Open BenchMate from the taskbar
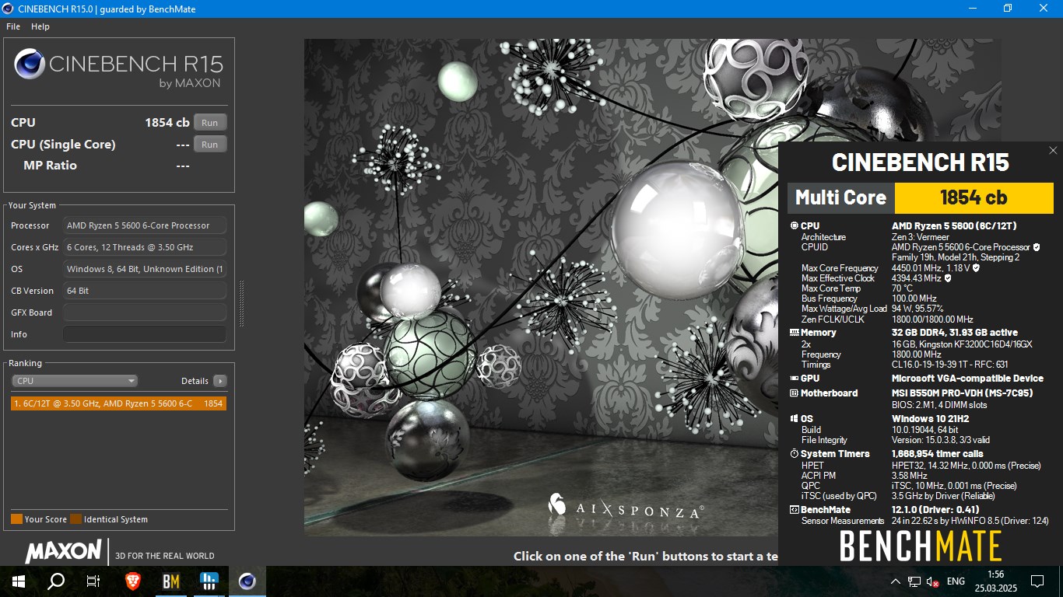1063x597 pixels. 171,581
